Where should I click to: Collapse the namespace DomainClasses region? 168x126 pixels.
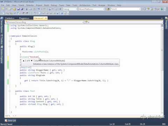point(10,36)
